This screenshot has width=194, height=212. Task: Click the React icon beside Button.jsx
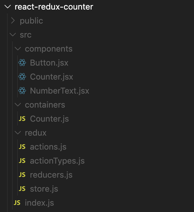pos(22,63)
